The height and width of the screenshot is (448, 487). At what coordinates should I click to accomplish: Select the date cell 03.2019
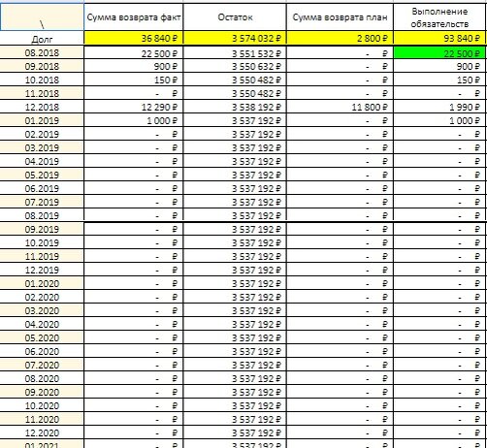tap(42, 147)
